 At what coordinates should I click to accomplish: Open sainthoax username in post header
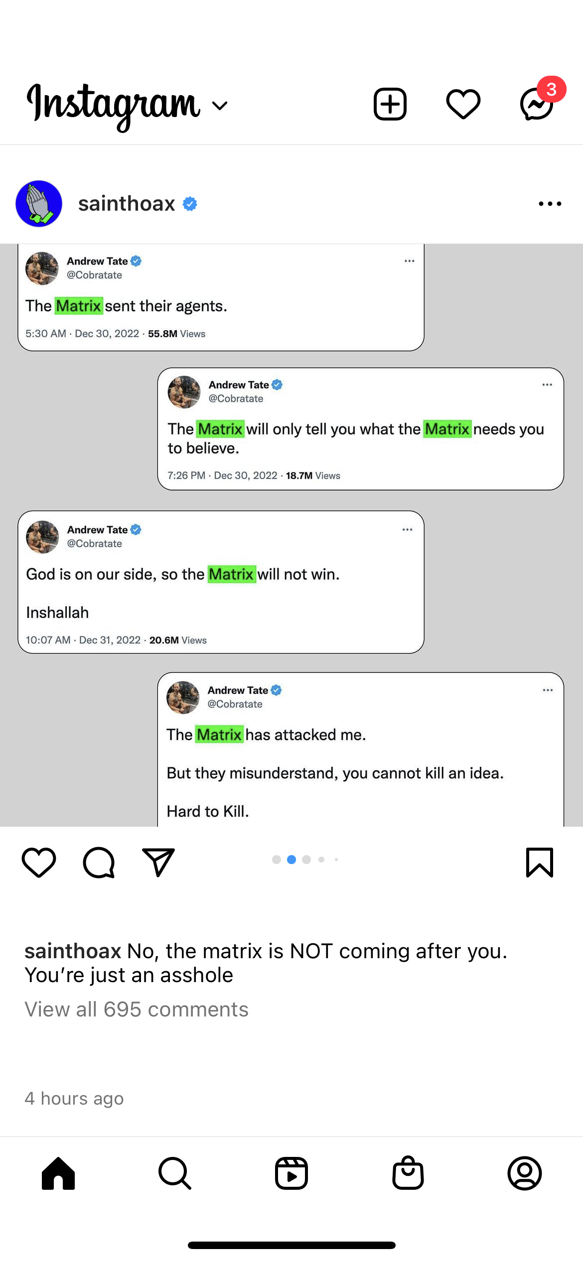tap(127, 204)
